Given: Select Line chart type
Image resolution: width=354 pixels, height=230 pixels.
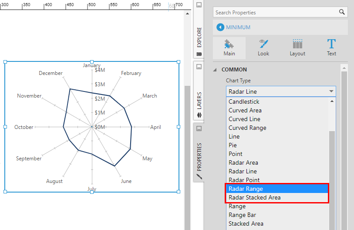Looking at the screenshot, I should pos(277,136).
